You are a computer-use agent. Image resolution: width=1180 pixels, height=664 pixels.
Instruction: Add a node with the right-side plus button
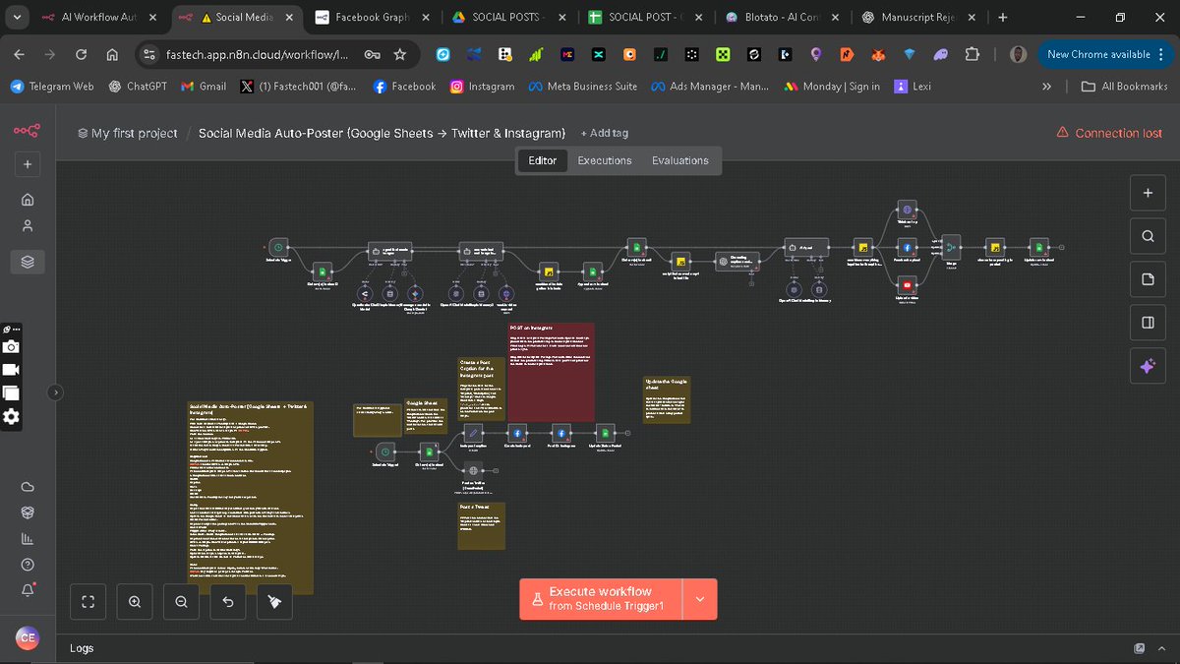1147,194
